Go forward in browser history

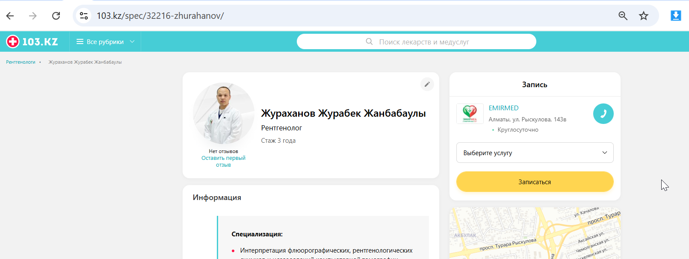(x=33, y=16)
